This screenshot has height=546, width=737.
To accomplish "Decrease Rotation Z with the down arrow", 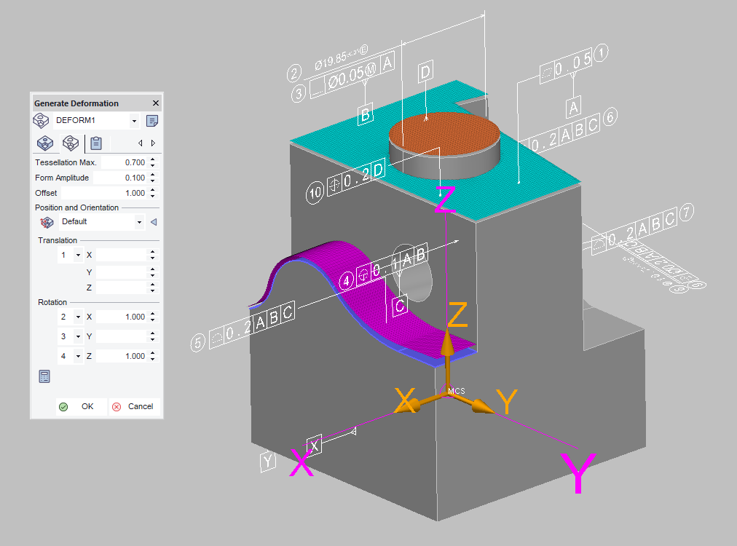I will click(153, 359).
